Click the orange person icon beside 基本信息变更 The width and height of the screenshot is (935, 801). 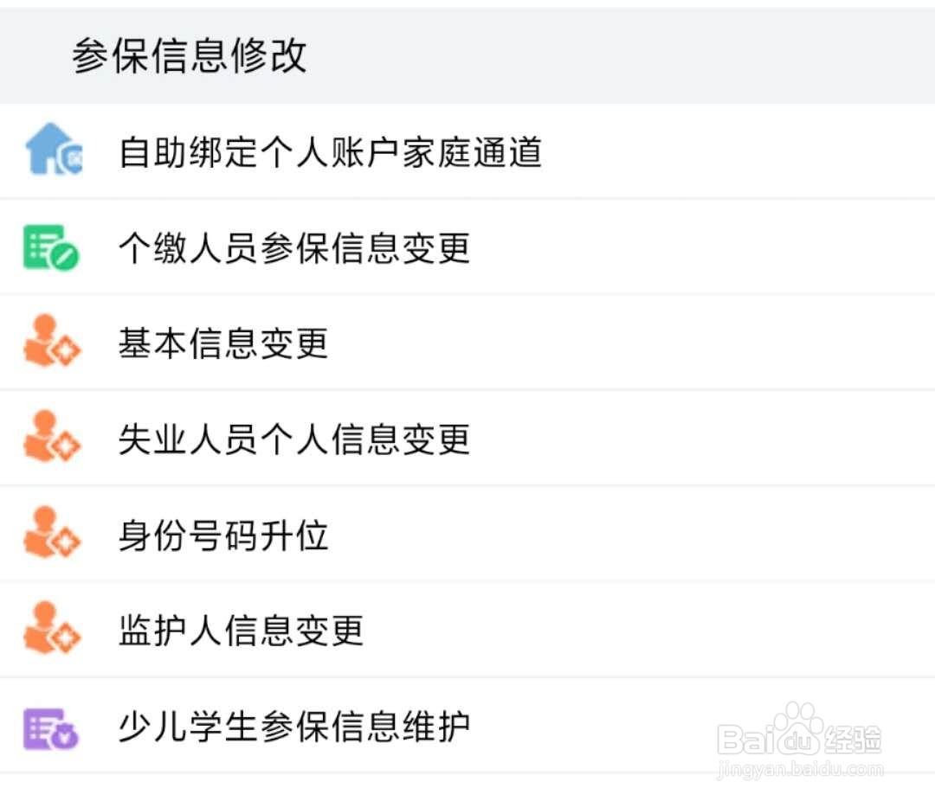pos(51,343)
